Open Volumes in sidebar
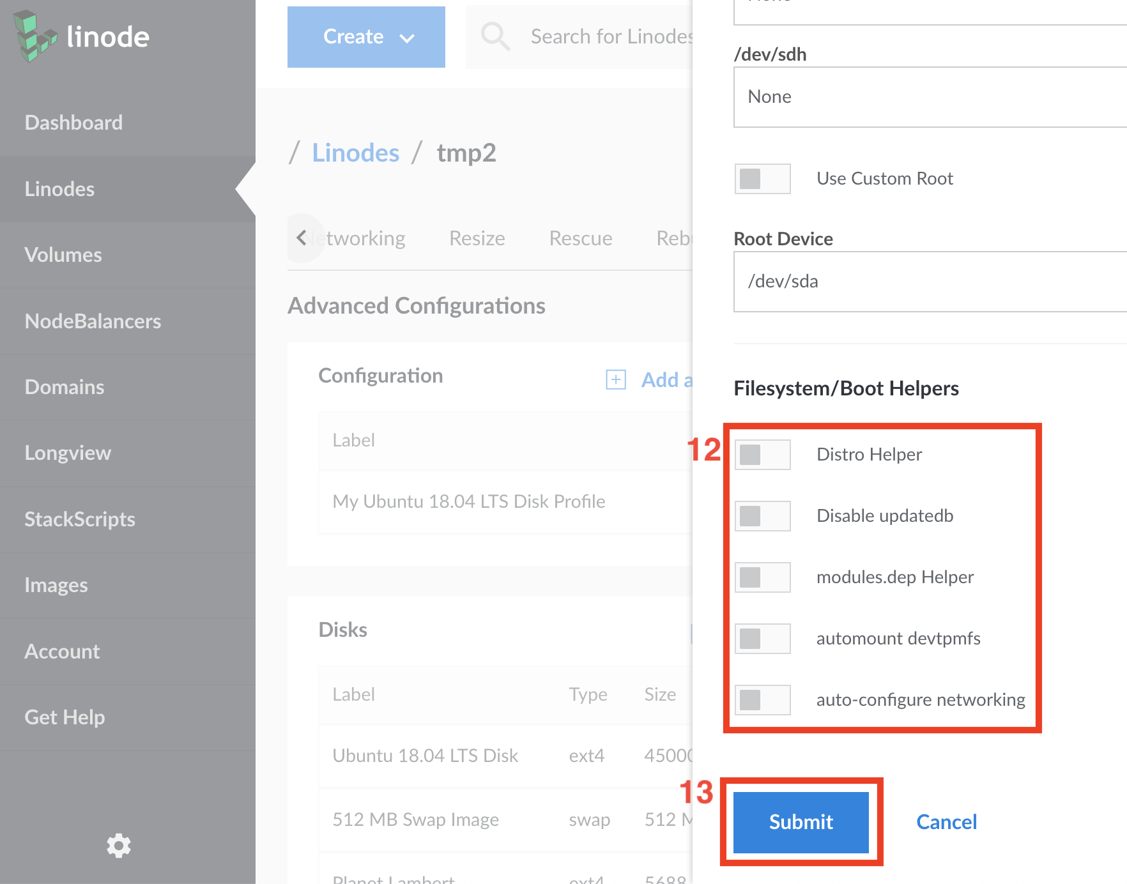This screenshot has width=1127, height=884. (128, 255)
